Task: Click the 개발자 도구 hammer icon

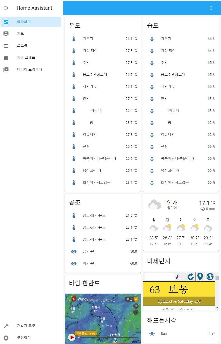Action: (x=6, y=326)
